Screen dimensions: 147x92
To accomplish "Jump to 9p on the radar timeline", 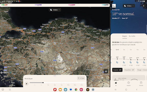I will pos(61,85).
